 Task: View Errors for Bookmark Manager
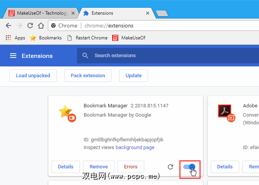point(131,167)
